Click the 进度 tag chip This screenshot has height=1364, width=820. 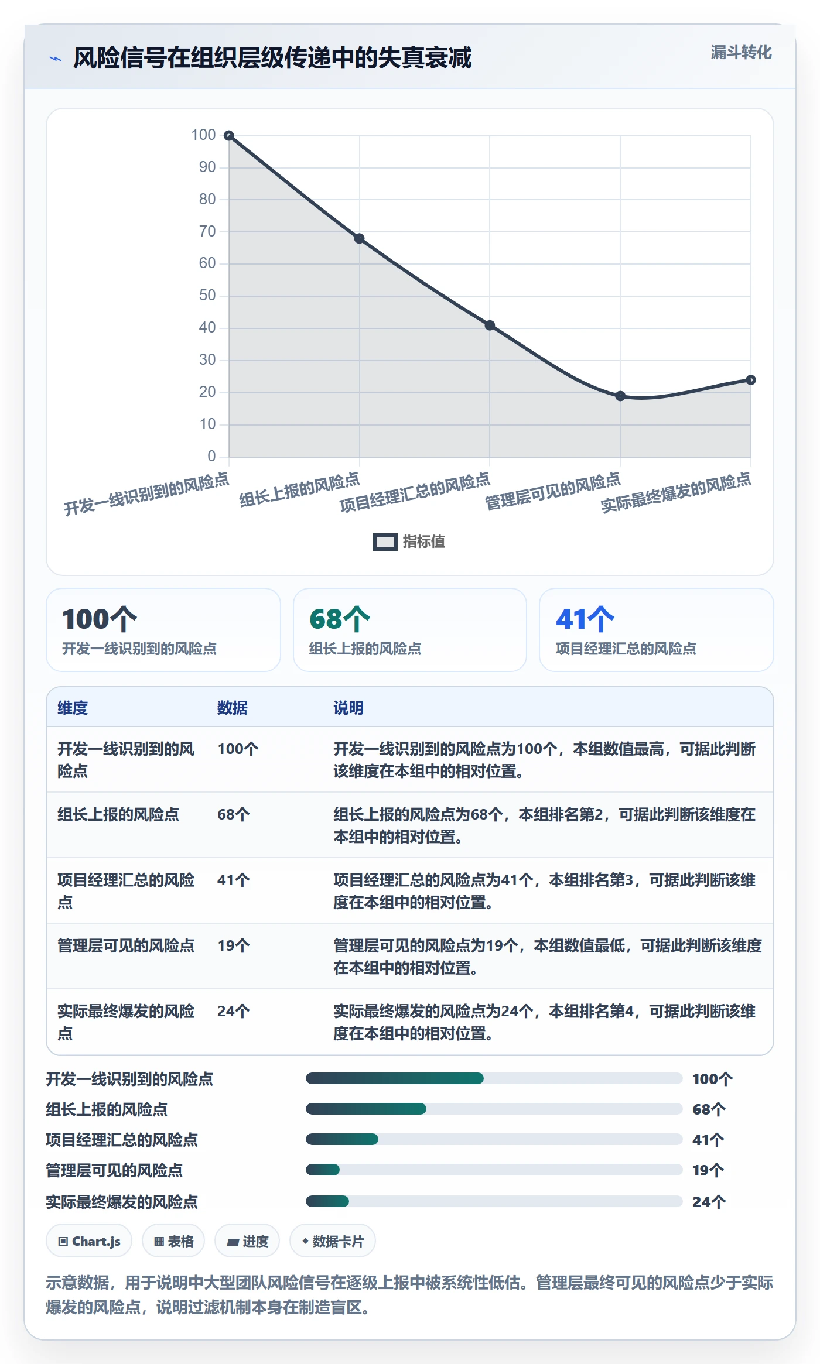pyautogui.click(x=247, y=1241)
